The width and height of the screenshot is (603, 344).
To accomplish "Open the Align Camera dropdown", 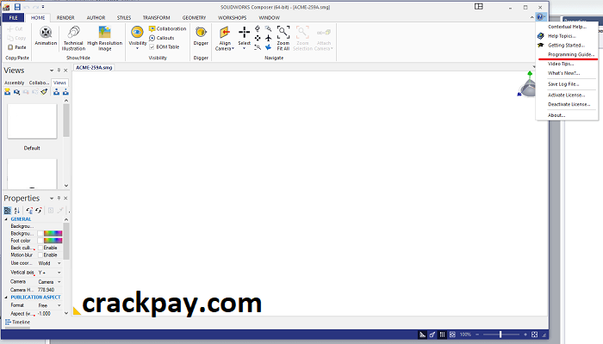I will coord(225,39).
